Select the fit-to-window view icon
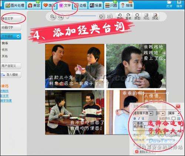 coord(101,16)
